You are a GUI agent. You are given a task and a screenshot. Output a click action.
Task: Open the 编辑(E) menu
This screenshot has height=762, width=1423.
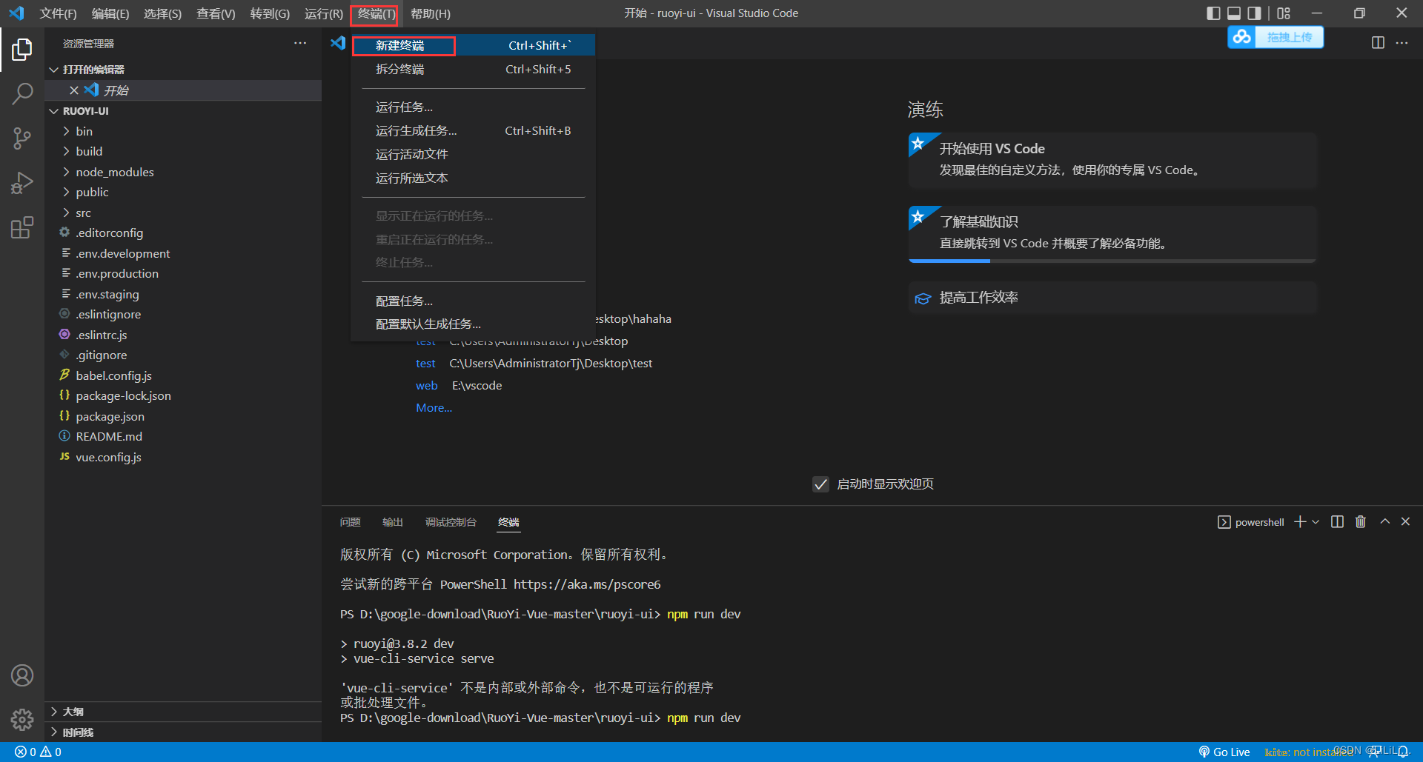[x=110, y=13]
